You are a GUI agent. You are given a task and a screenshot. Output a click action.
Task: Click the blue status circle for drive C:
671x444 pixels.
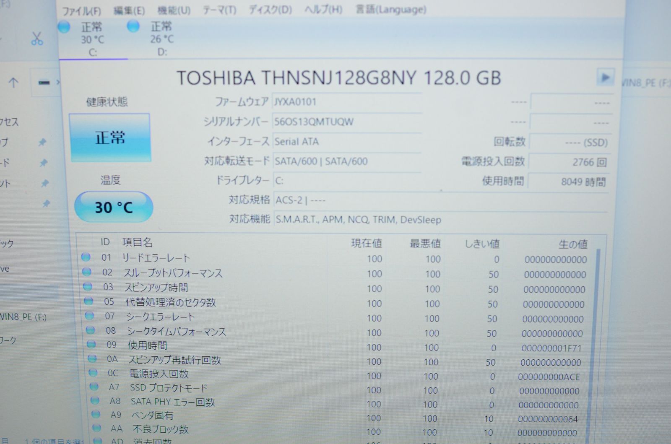click(x=64, y=27)
